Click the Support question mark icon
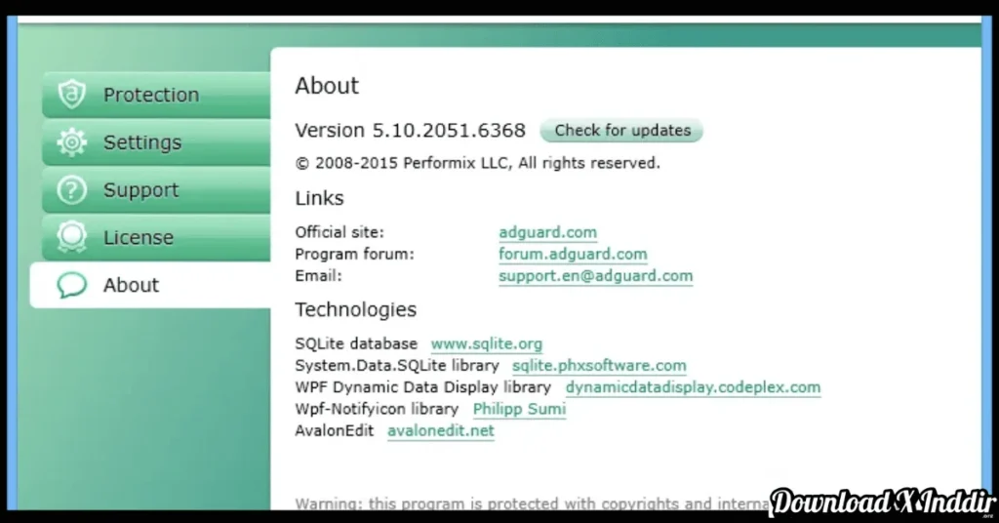999x523 pixels. [71, 190]
